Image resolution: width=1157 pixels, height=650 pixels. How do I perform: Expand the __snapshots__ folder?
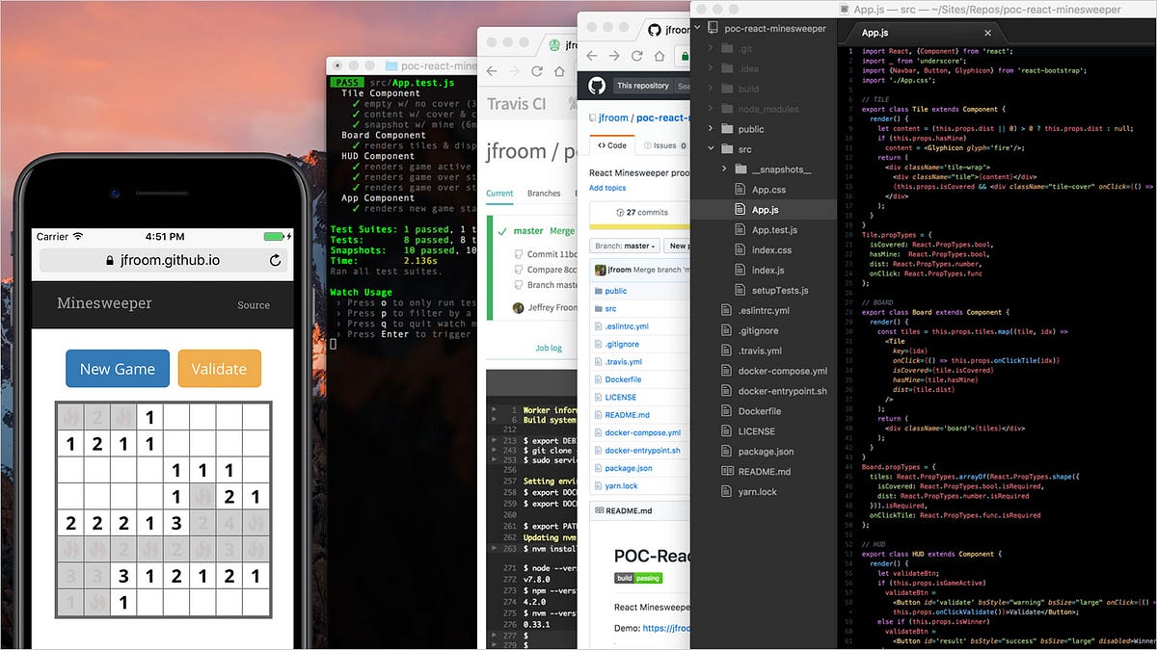(x=725, y=169)
